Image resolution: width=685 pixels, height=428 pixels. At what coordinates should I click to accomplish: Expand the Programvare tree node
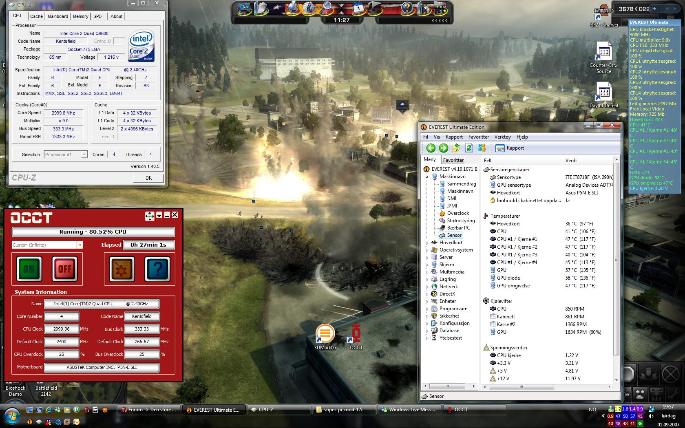click(x=427, y=309)
